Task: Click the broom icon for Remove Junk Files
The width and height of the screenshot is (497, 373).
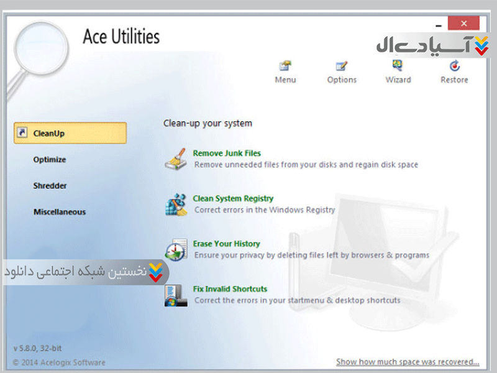Action: click(x=176, y=159)
